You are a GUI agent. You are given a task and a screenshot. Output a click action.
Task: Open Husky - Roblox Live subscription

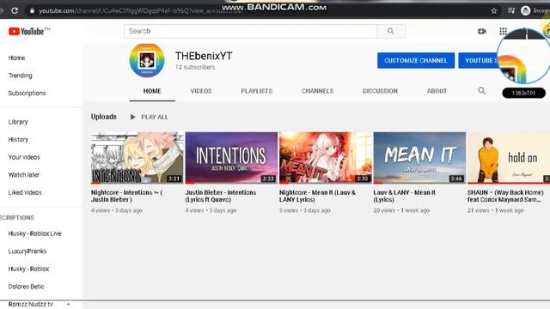pyautogui.click(x=34, y=233)
